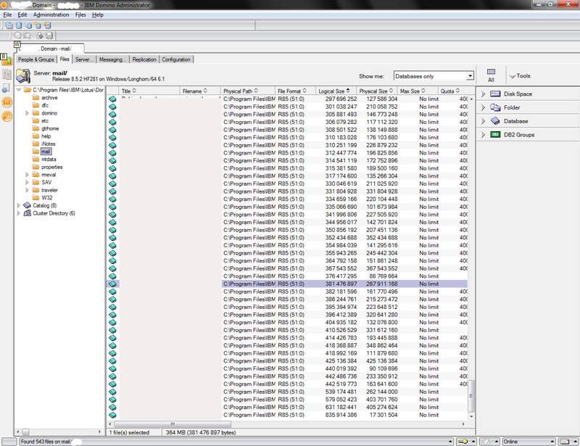Expand the Database tools section

point(483,121)
